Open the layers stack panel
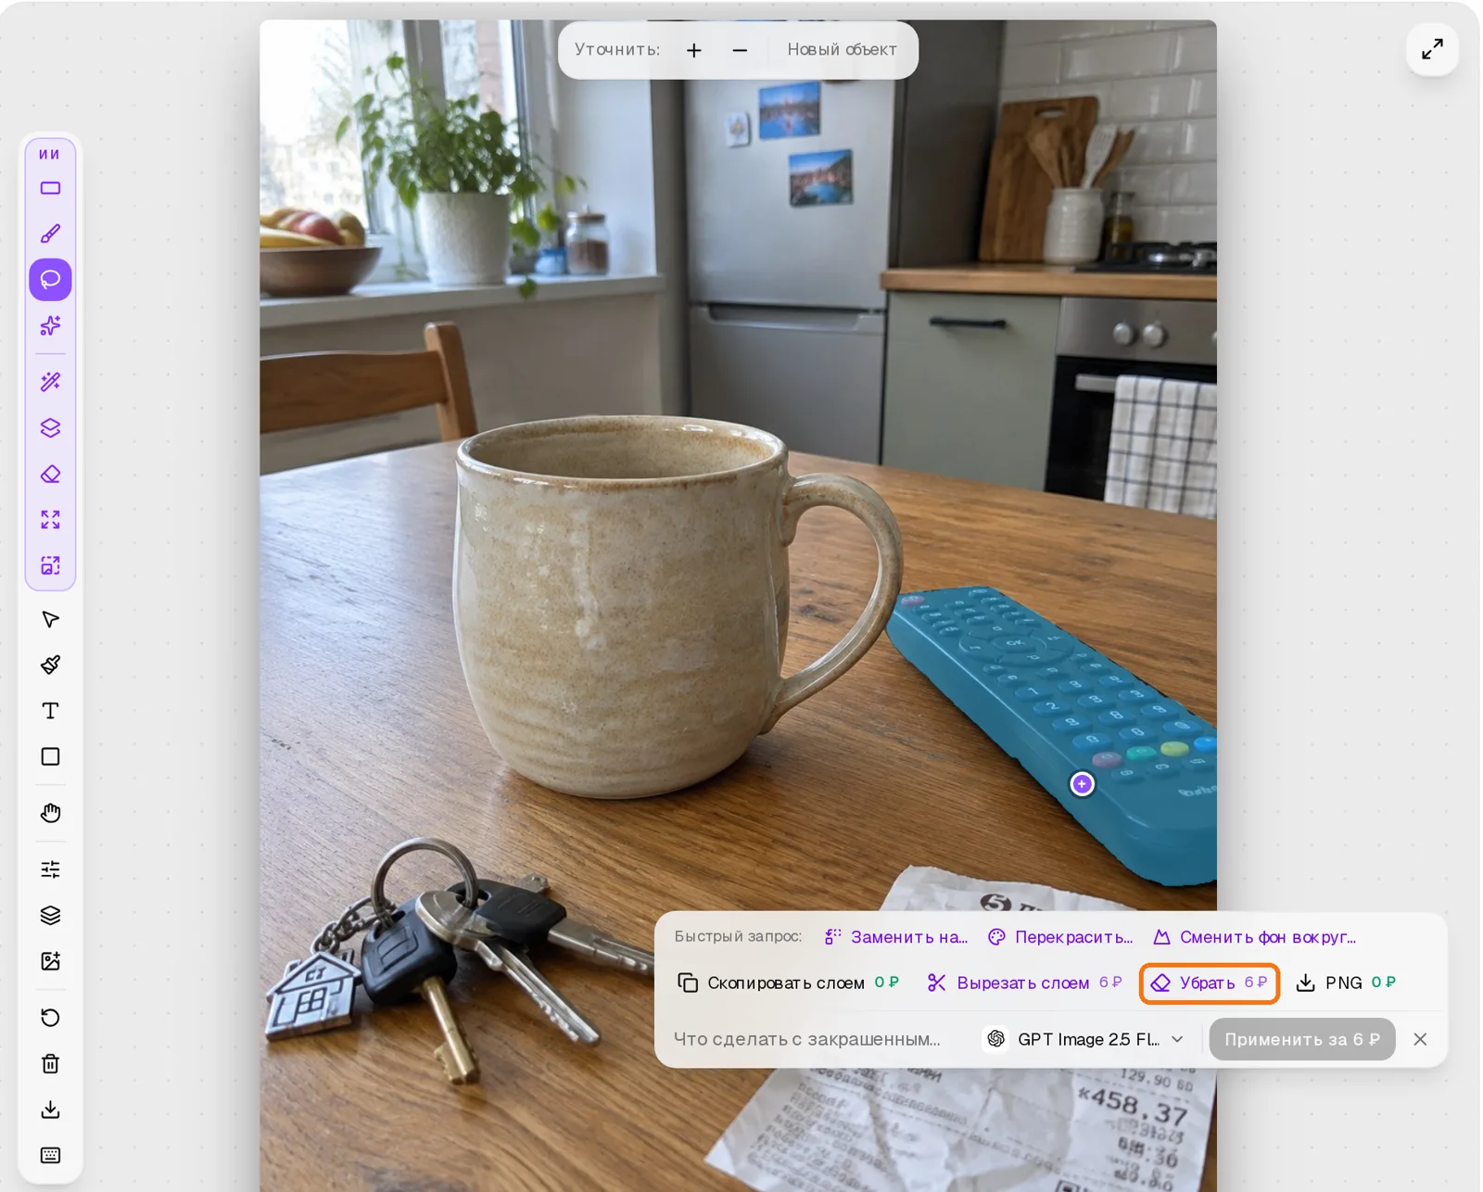The height and width of the screenshot is (1192, 1483). pos(50,915)
